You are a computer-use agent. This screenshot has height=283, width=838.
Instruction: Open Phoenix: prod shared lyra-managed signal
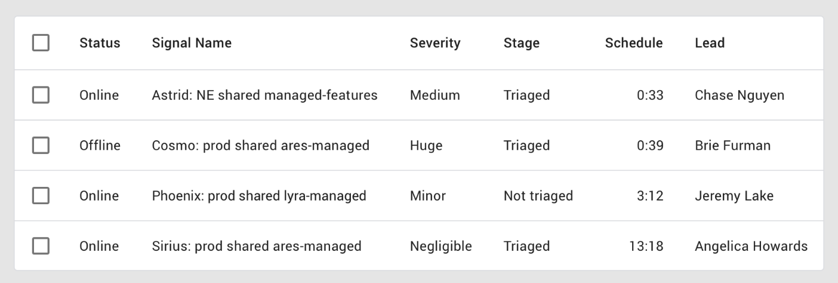tap(259, 196)
